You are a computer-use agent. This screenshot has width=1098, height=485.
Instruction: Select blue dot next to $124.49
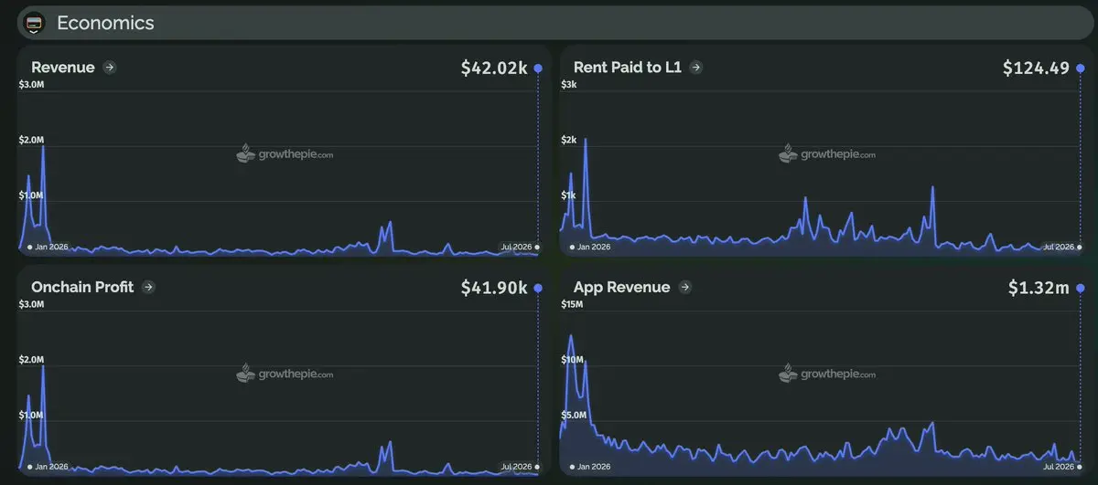pos(1081,69)
